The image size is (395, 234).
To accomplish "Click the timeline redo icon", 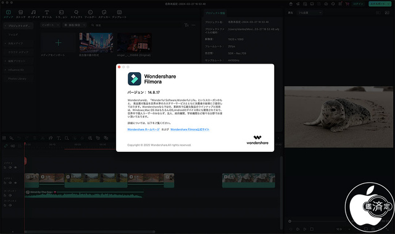I will (x=27, y=138).
